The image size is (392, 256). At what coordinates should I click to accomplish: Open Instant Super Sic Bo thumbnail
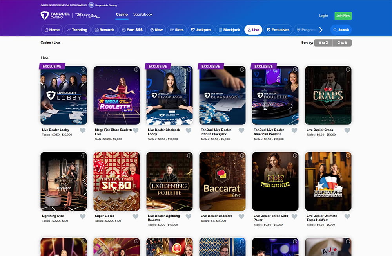coord(117,181)
